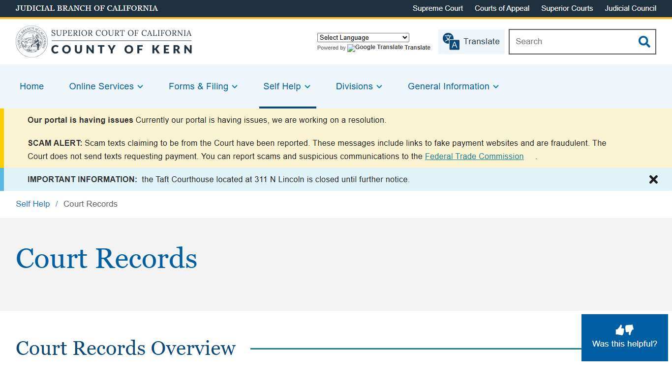The width and height of the screenshot is (672, 377).
Task: Click Self Help in the breadcrumb trail
Action: [x=32, y=204]
